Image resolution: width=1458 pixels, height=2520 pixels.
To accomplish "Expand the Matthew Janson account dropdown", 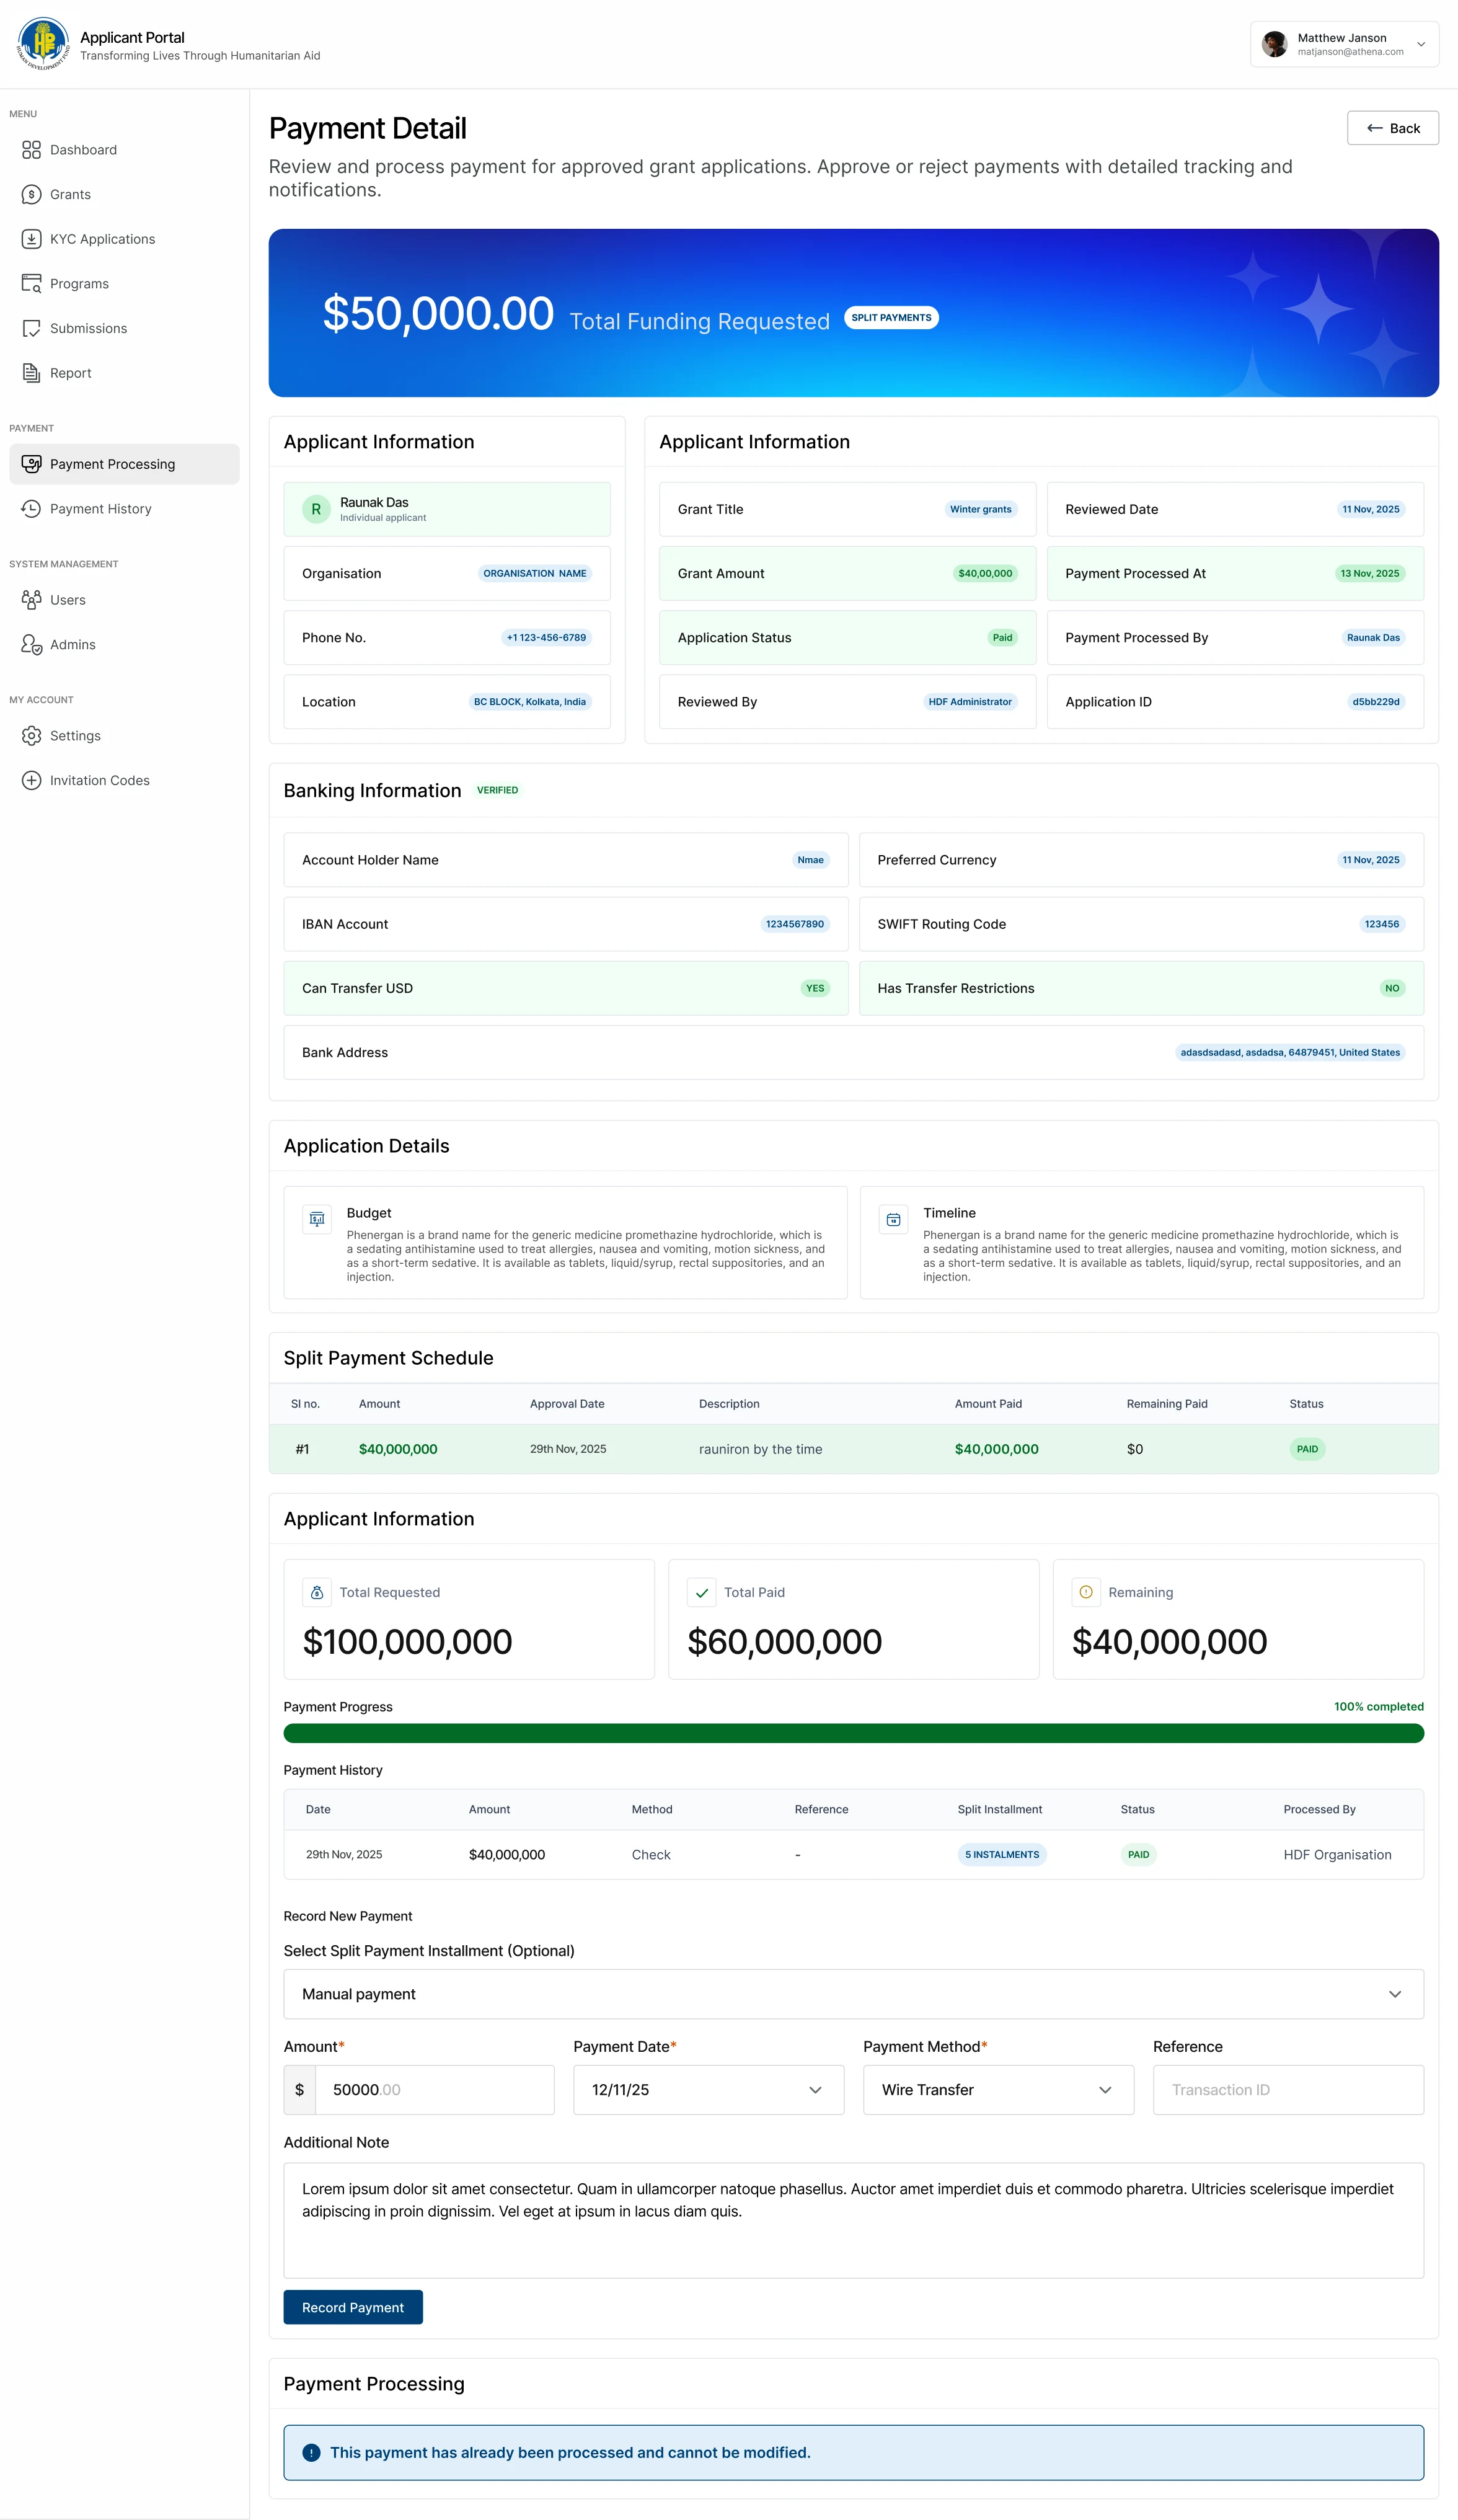I will coord(1420,44).
